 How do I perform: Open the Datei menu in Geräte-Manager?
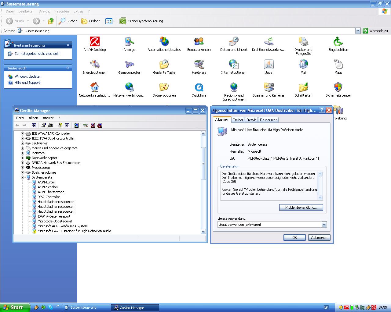[x=20, y=118]
